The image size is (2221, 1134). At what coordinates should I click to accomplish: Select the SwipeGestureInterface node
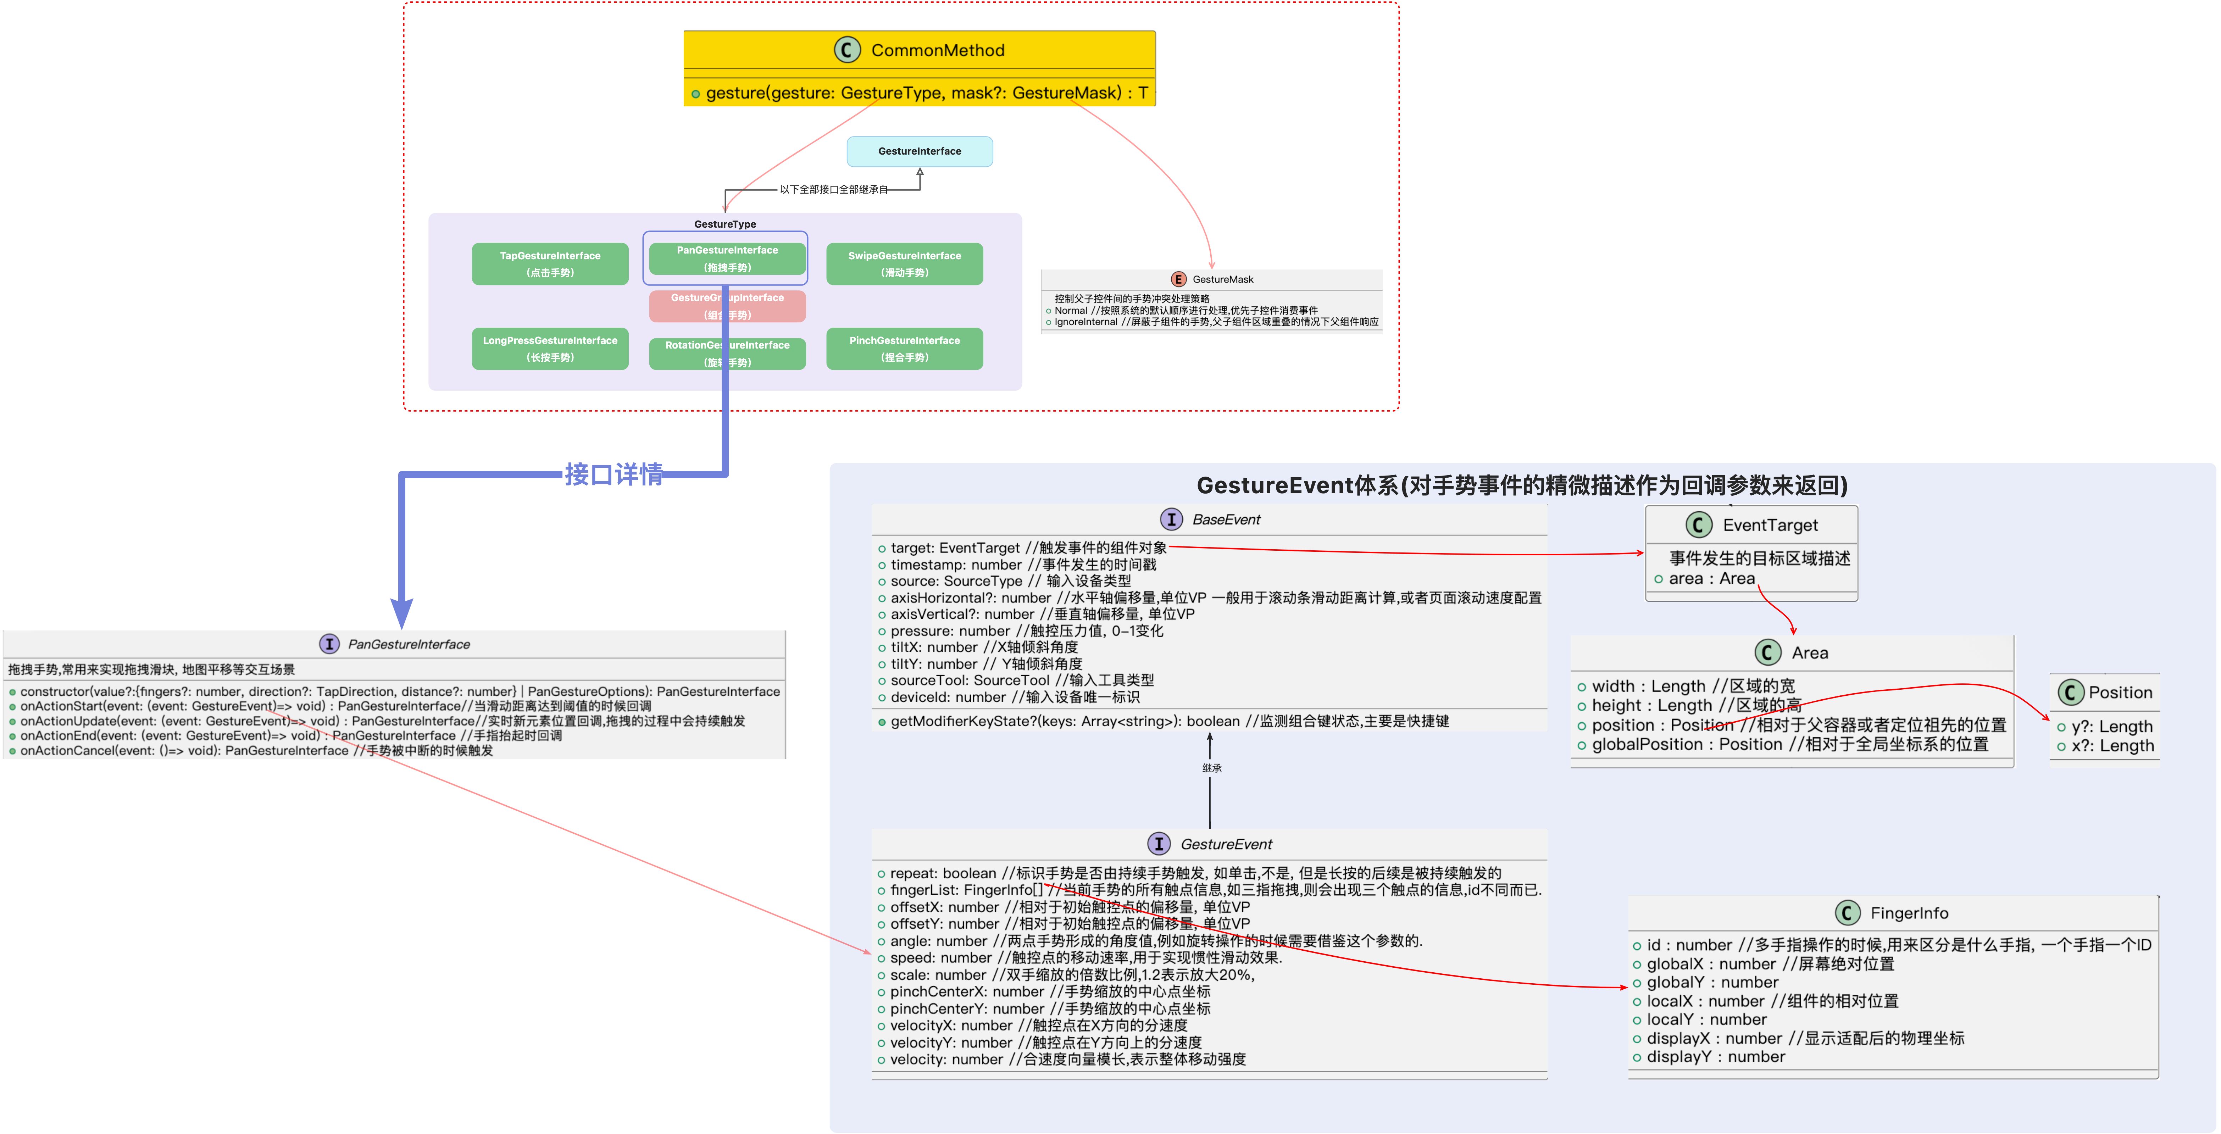(904, 264)
